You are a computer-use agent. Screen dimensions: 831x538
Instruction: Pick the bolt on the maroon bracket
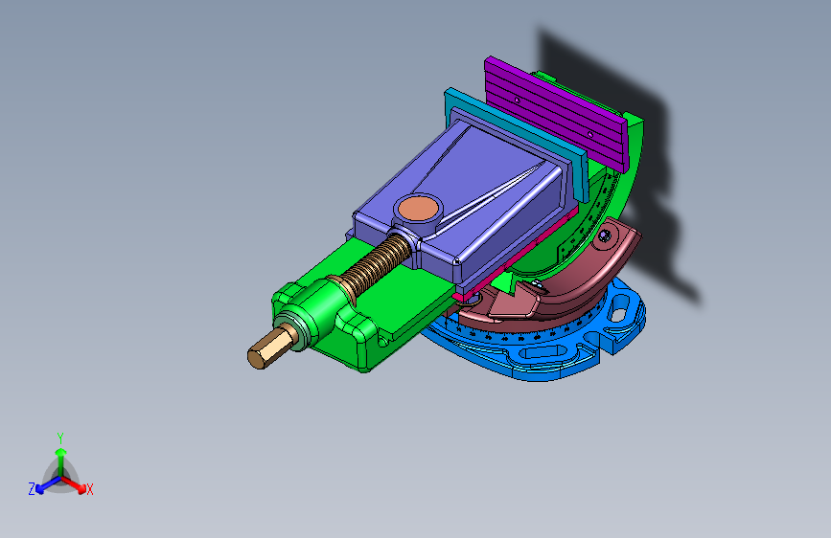(x=605, y=235)
